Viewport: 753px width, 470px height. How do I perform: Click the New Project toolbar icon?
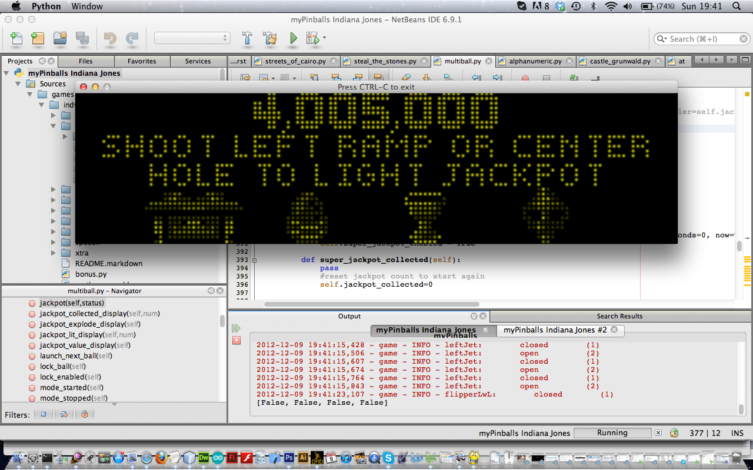pos(38,39)
